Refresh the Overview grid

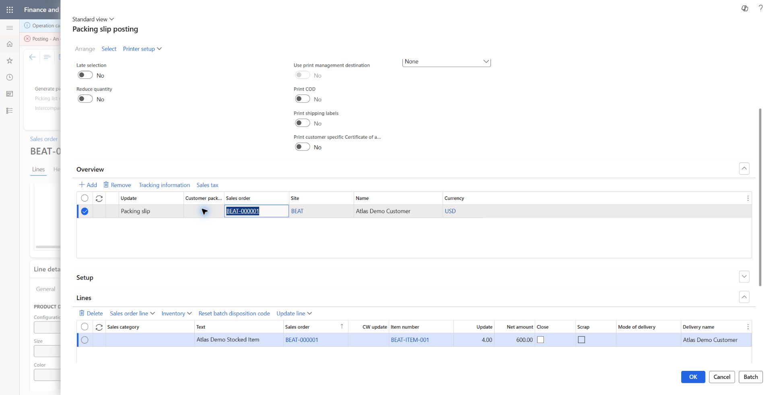(99, 198)
